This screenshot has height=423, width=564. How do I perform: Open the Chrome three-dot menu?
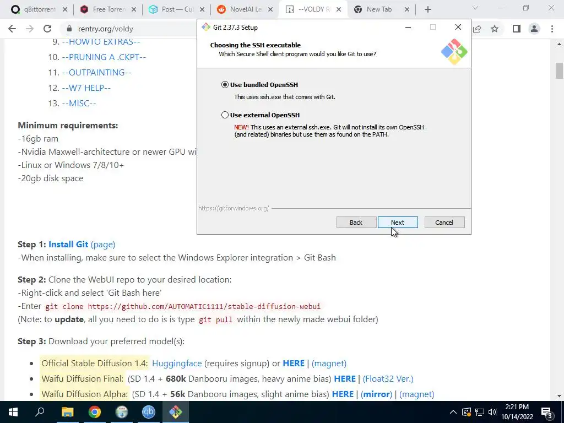pyautogui.click(x=552, y=29)
